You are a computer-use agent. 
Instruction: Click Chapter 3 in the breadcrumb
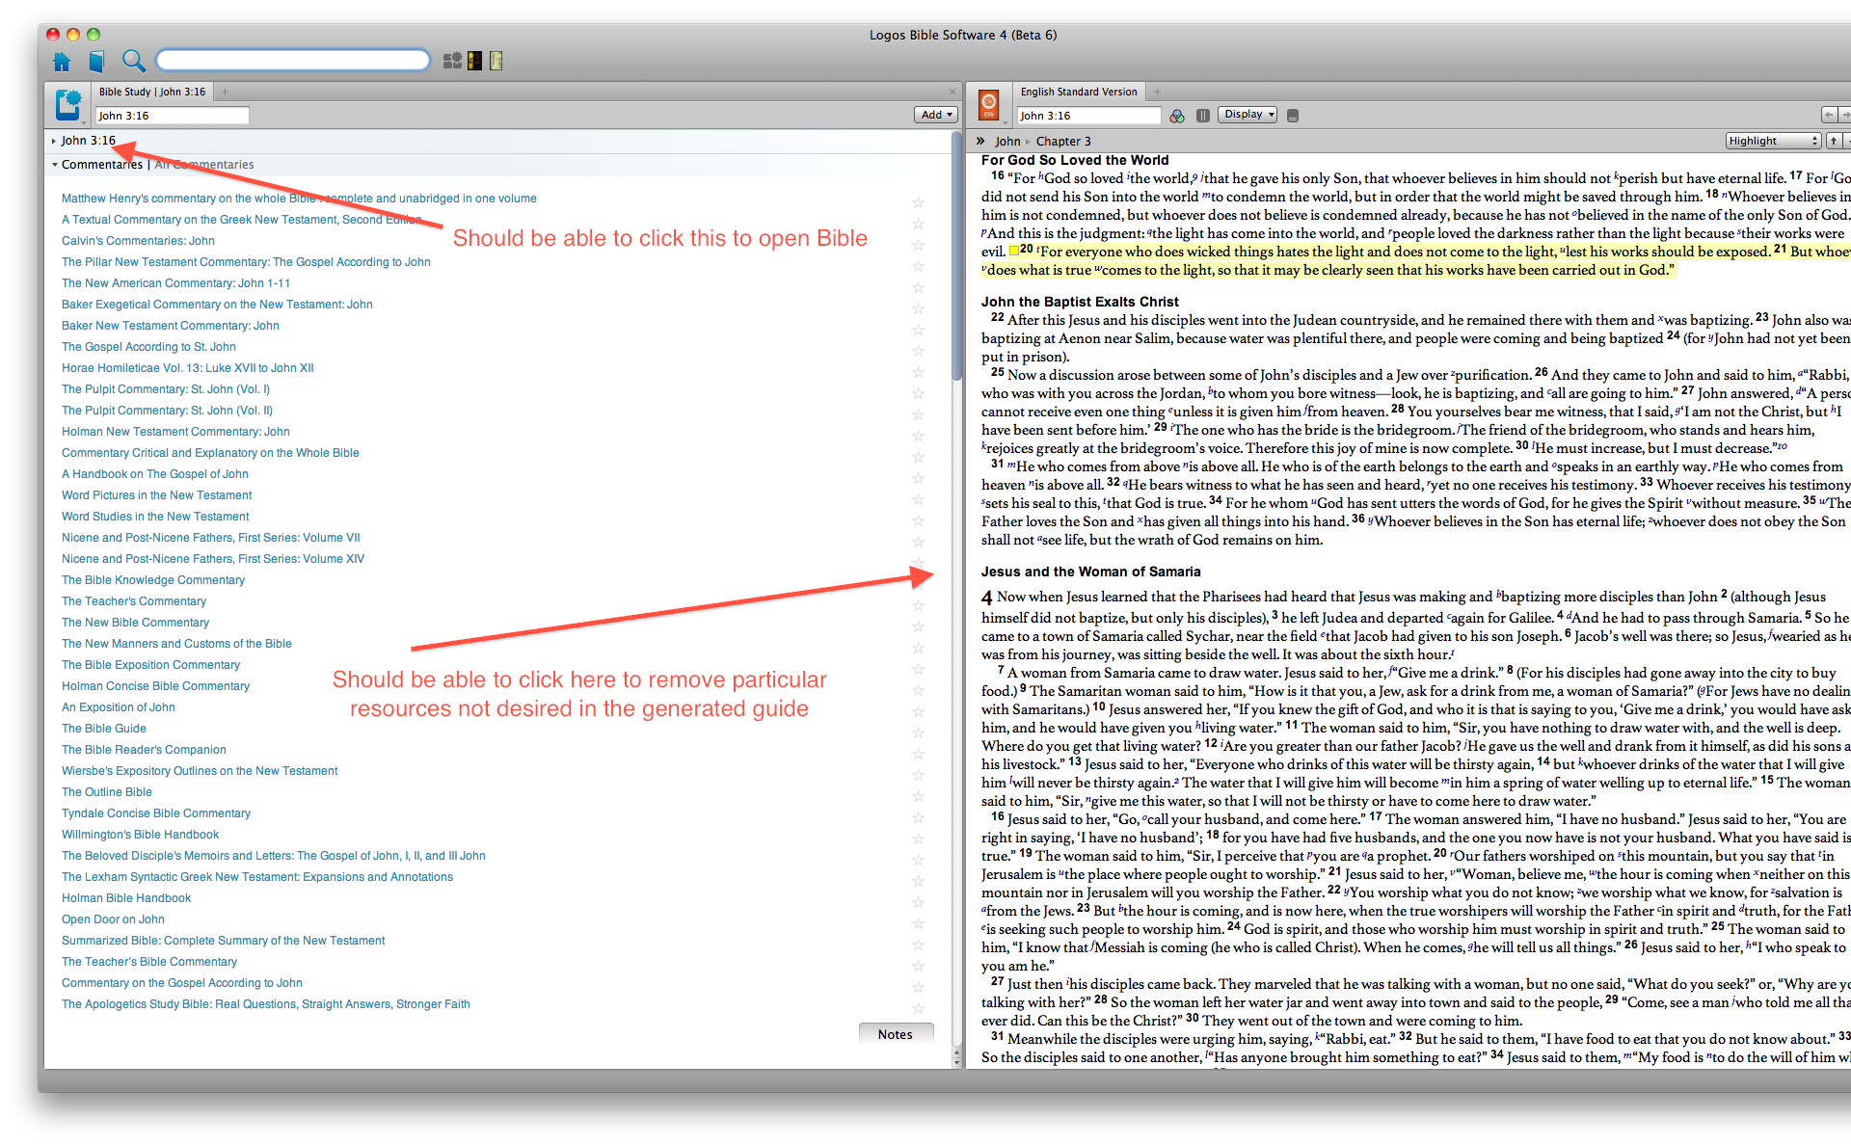[x=1063, y=141]
